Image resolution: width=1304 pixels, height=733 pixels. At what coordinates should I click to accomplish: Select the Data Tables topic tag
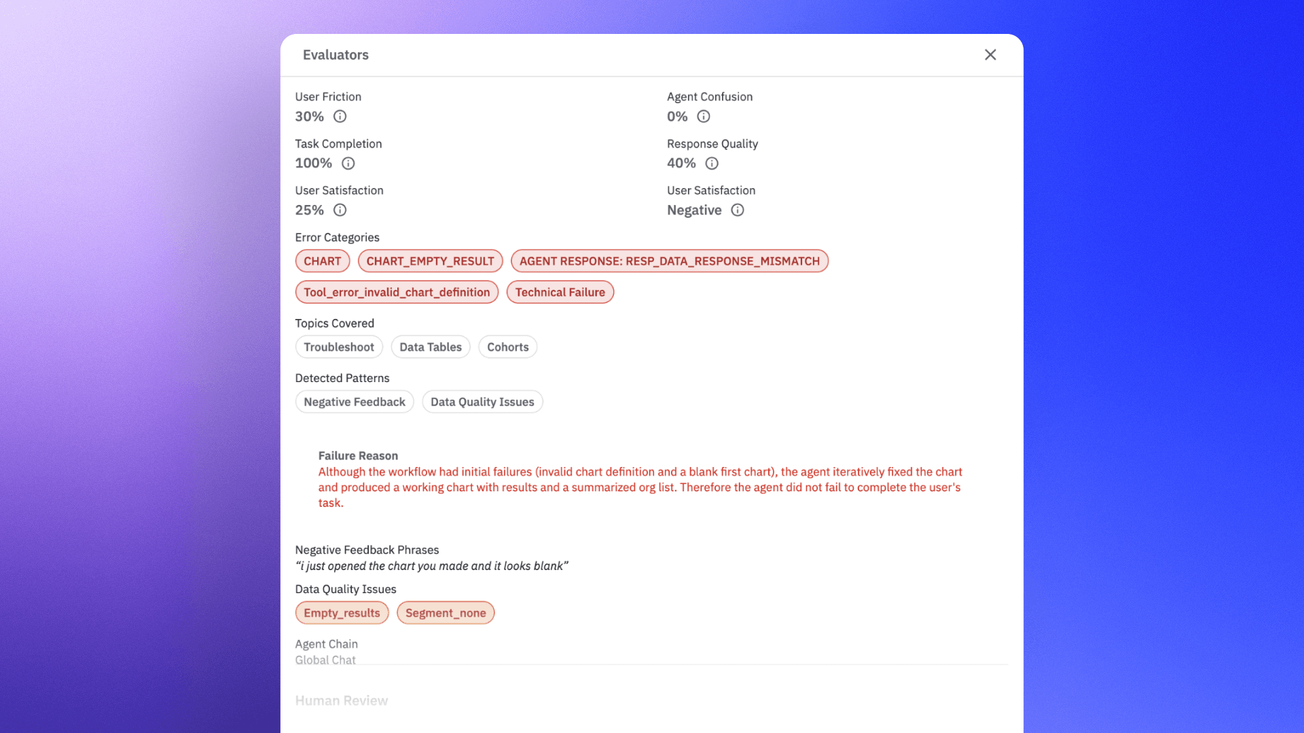click(430, 347)
